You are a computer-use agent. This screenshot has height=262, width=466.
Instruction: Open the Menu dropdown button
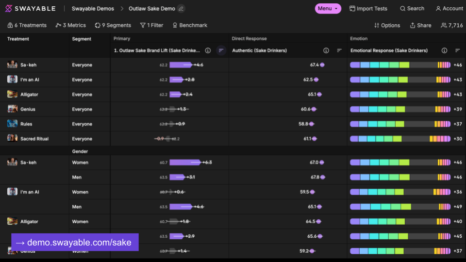[328, 9]
